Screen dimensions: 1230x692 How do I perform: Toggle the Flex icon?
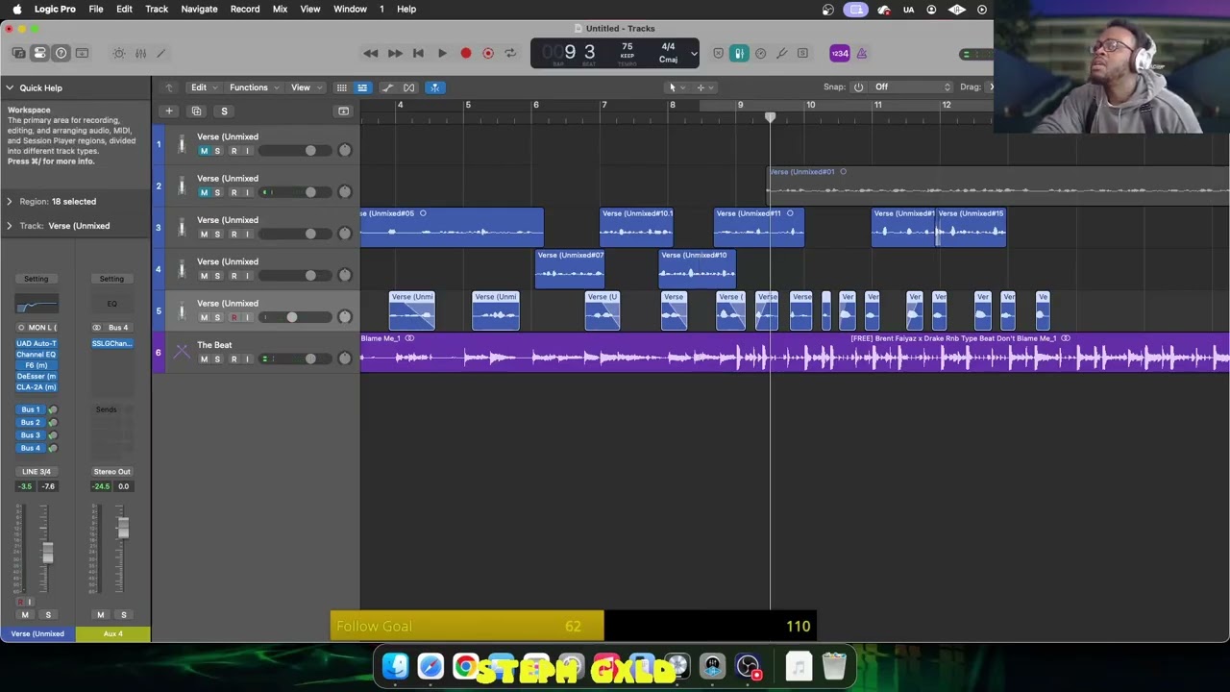coord(409,87)
